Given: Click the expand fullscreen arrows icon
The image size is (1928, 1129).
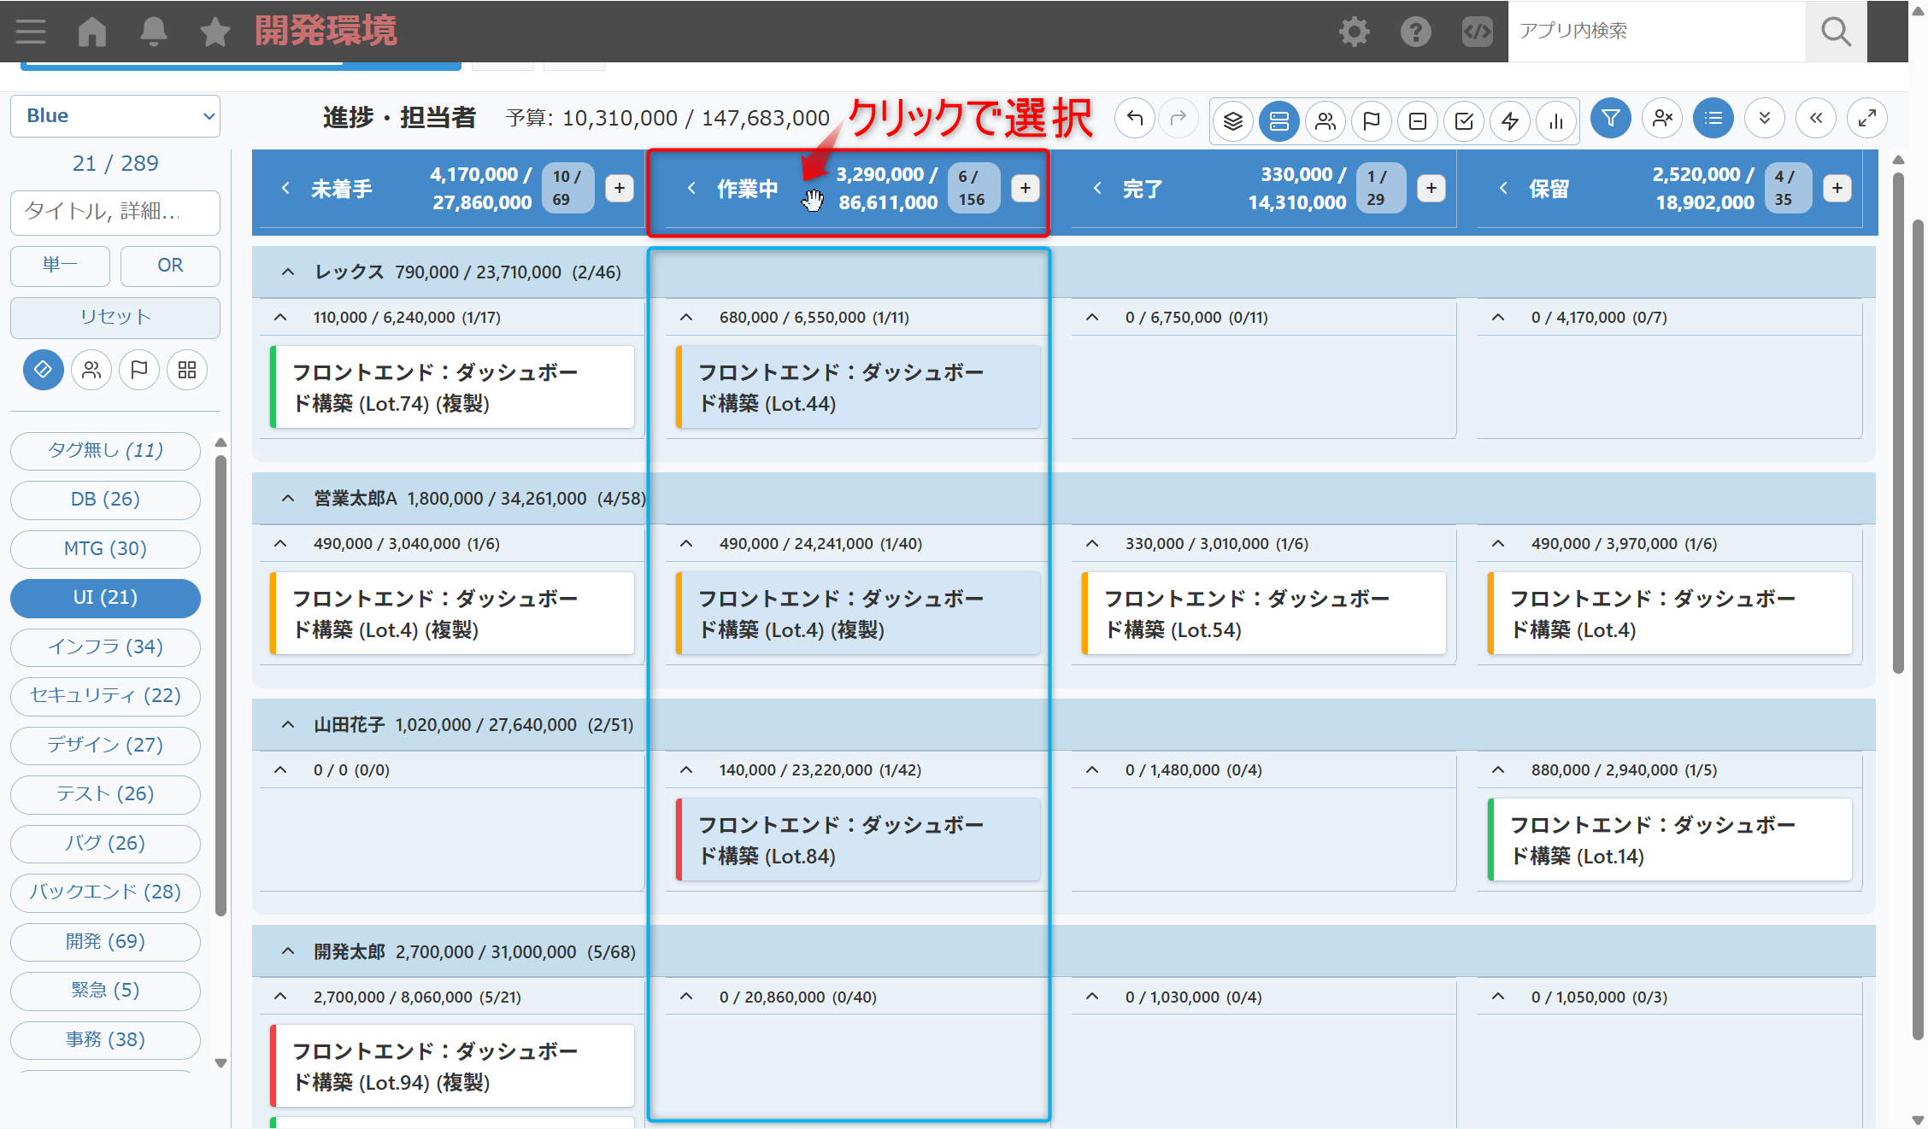Looking at the screenshot, I should pyautogui.click(x=1866, y=119).
